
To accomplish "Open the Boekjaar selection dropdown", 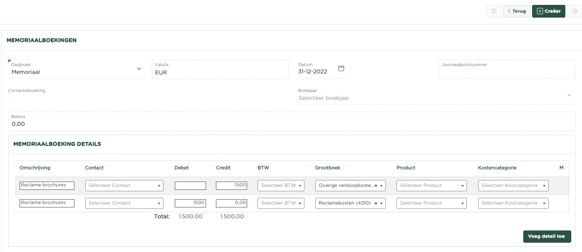I will [x=569, y=95].
